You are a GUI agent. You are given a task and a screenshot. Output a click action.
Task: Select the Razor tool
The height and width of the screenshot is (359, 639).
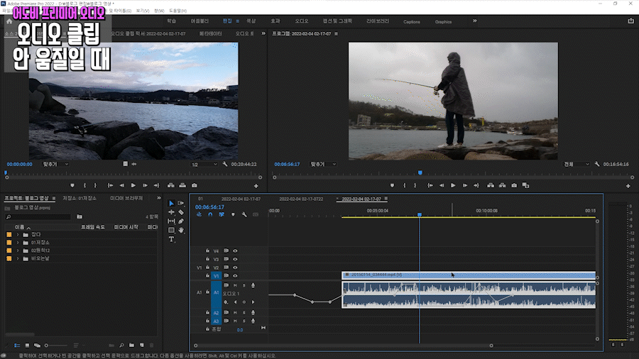[x=181, y=212]
